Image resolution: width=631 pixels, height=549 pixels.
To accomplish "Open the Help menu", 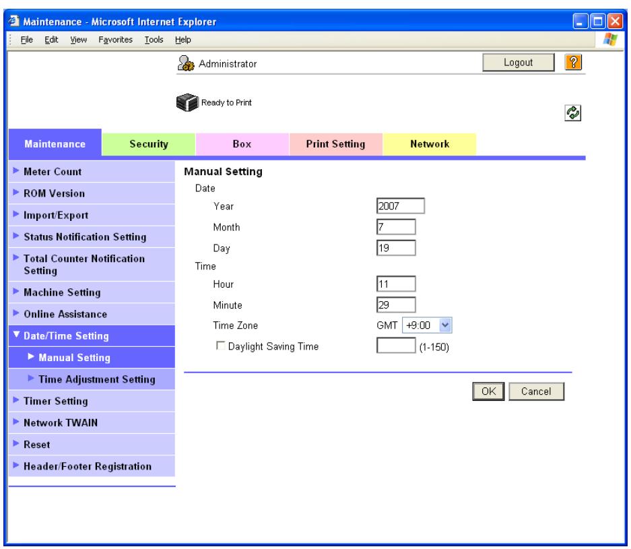I will point(182,40).
